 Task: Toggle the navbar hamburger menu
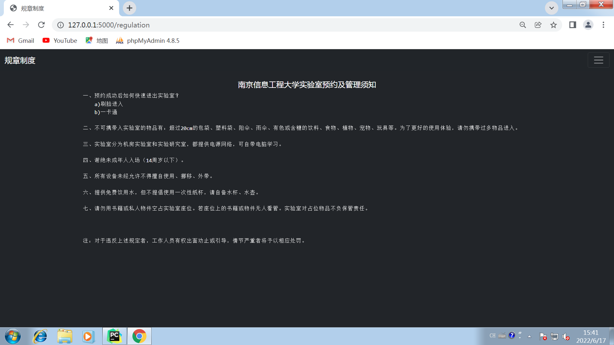[598, 60]
